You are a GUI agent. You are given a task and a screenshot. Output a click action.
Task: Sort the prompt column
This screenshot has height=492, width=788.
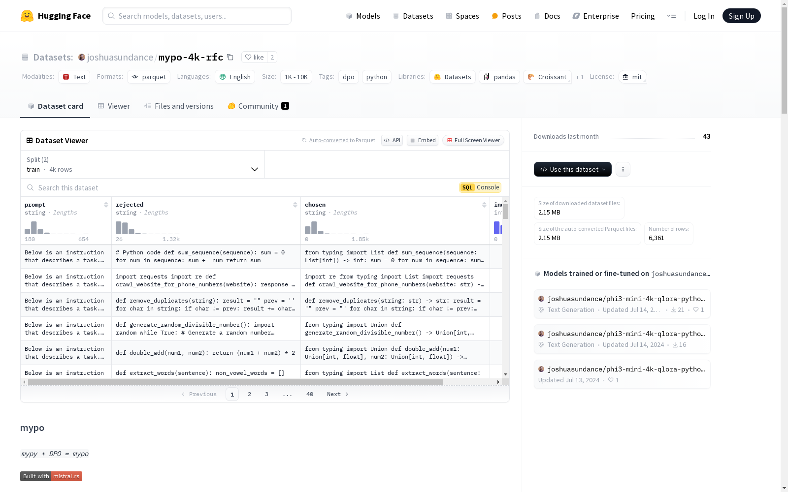point(106,205)
